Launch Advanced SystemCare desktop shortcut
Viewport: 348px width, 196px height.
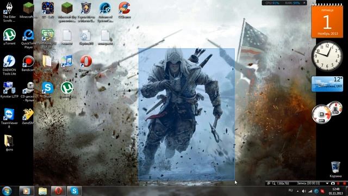[105, 12]
